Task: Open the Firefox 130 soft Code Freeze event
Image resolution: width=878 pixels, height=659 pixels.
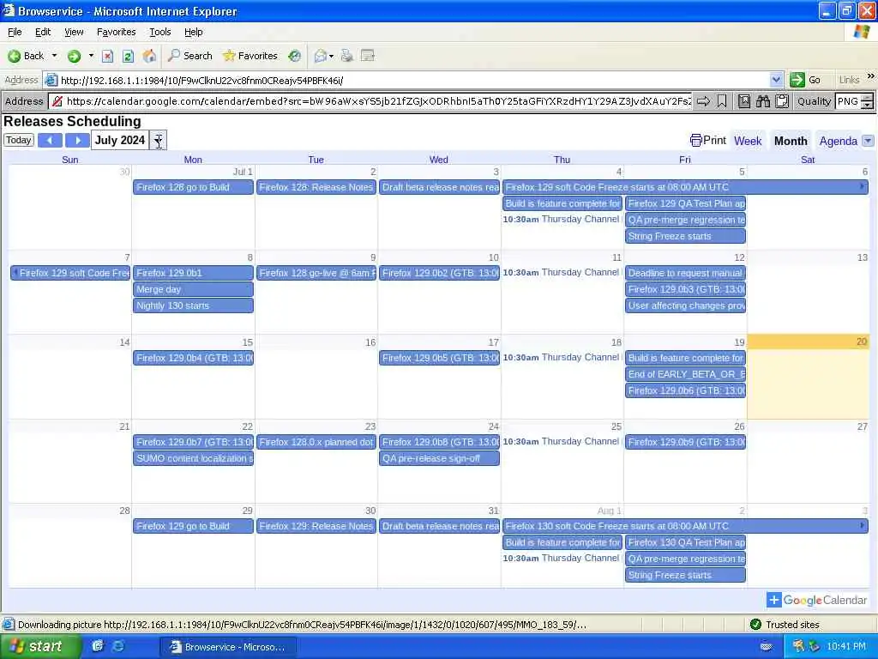Action: click(x=685, y=526)
